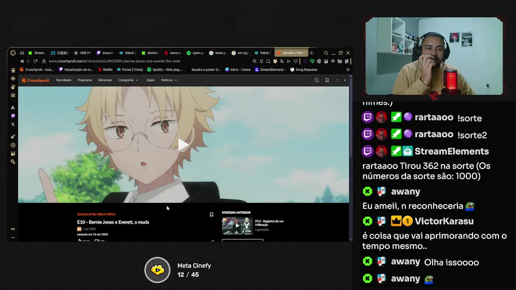Click the '!sorte2' chat message
Screen dimensions: 516x290
(x=472, y=135)
